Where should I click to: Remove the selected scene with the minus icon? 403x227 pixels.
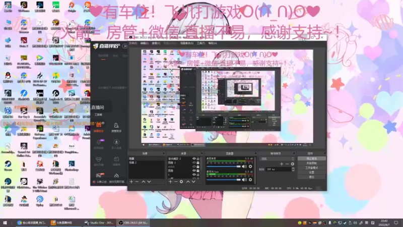coord(137,182)
